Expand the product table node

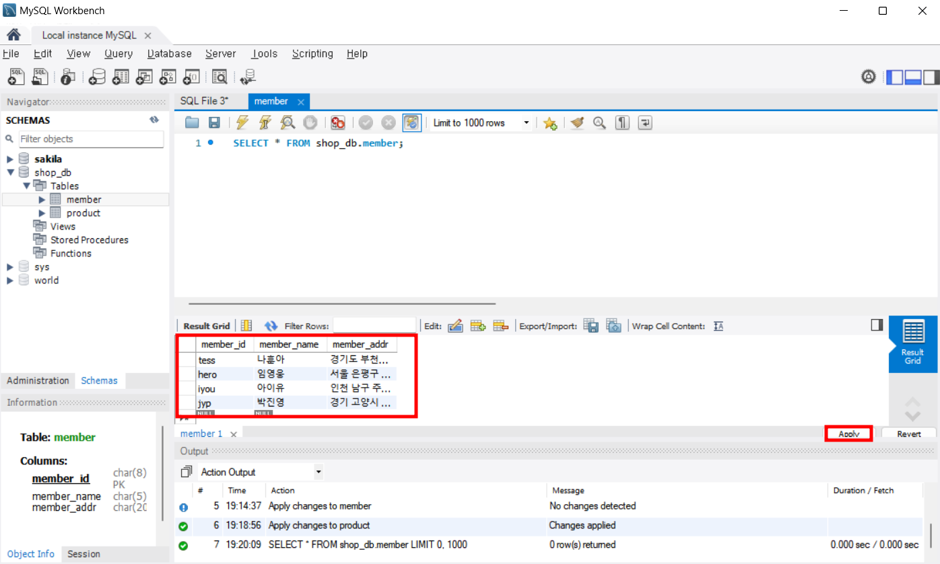42,213
